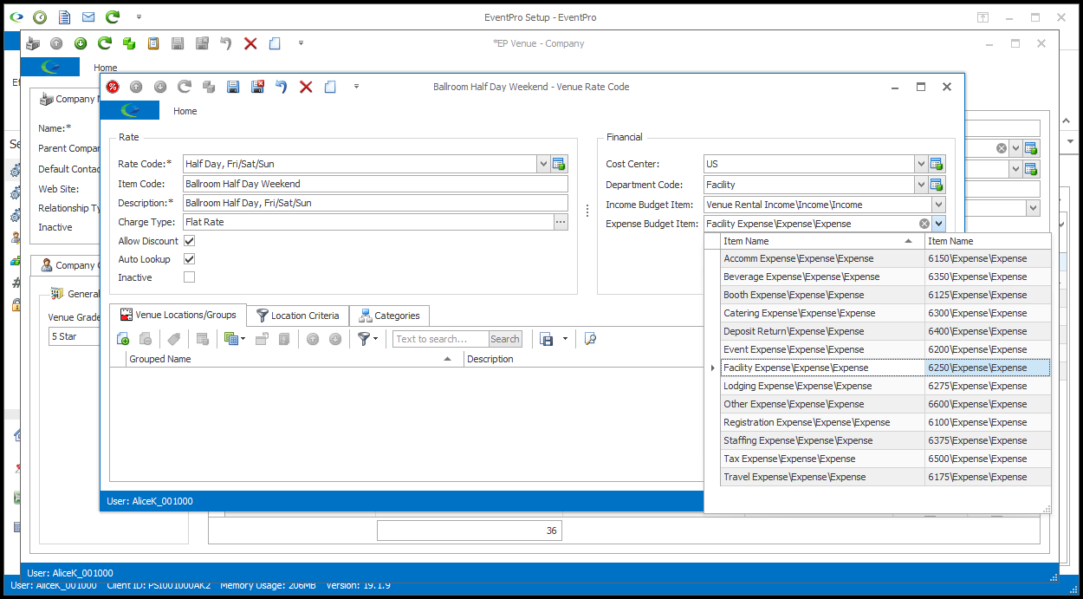Click envelope mail icon in EventPro title bar
Image resolution: width=1083 pixels, height=599 pixels.
[x=88, y=17]
